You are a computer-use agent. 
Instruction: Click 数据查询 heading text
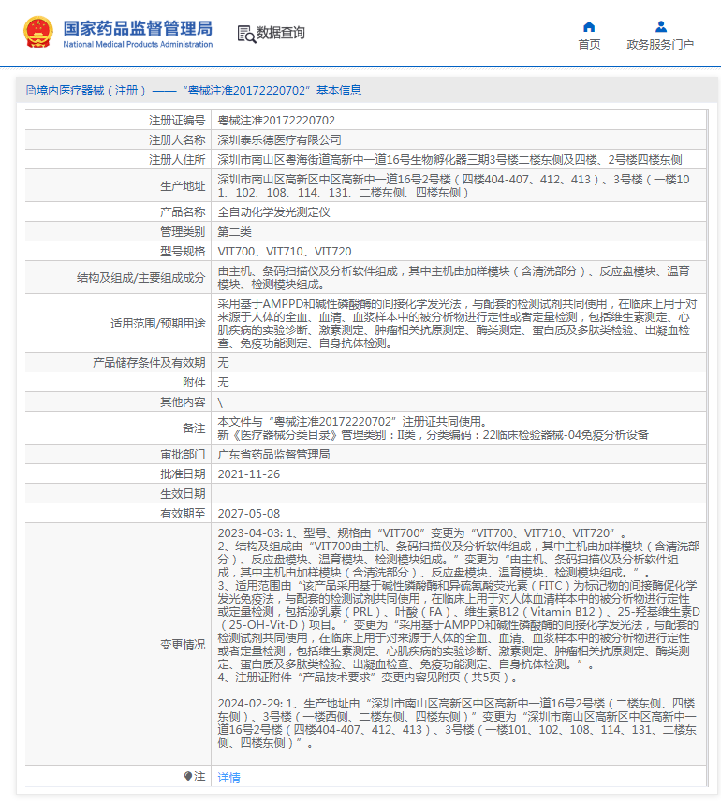pos(280,33)
